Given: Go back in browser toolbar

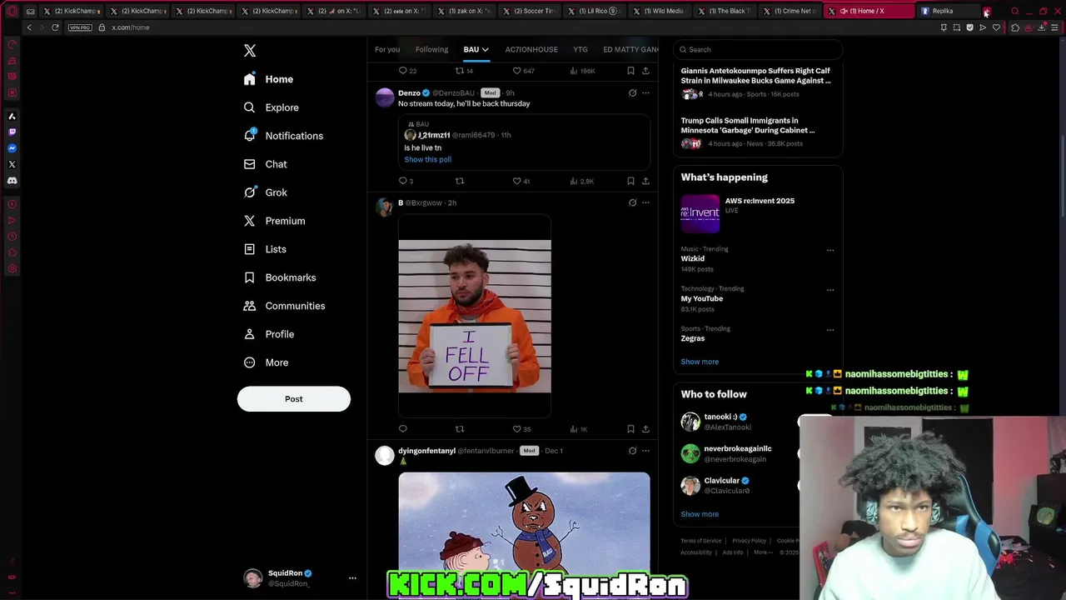Looking at the screenshot, I should [x=29, y=27].
